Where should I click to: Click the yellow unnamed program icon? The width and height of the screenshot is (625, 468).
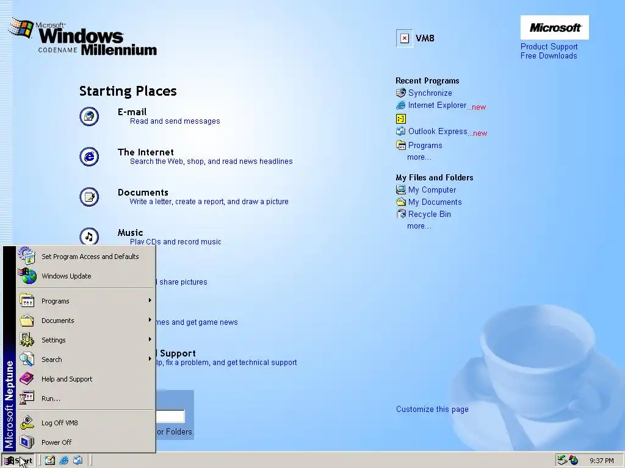point(400,119)
